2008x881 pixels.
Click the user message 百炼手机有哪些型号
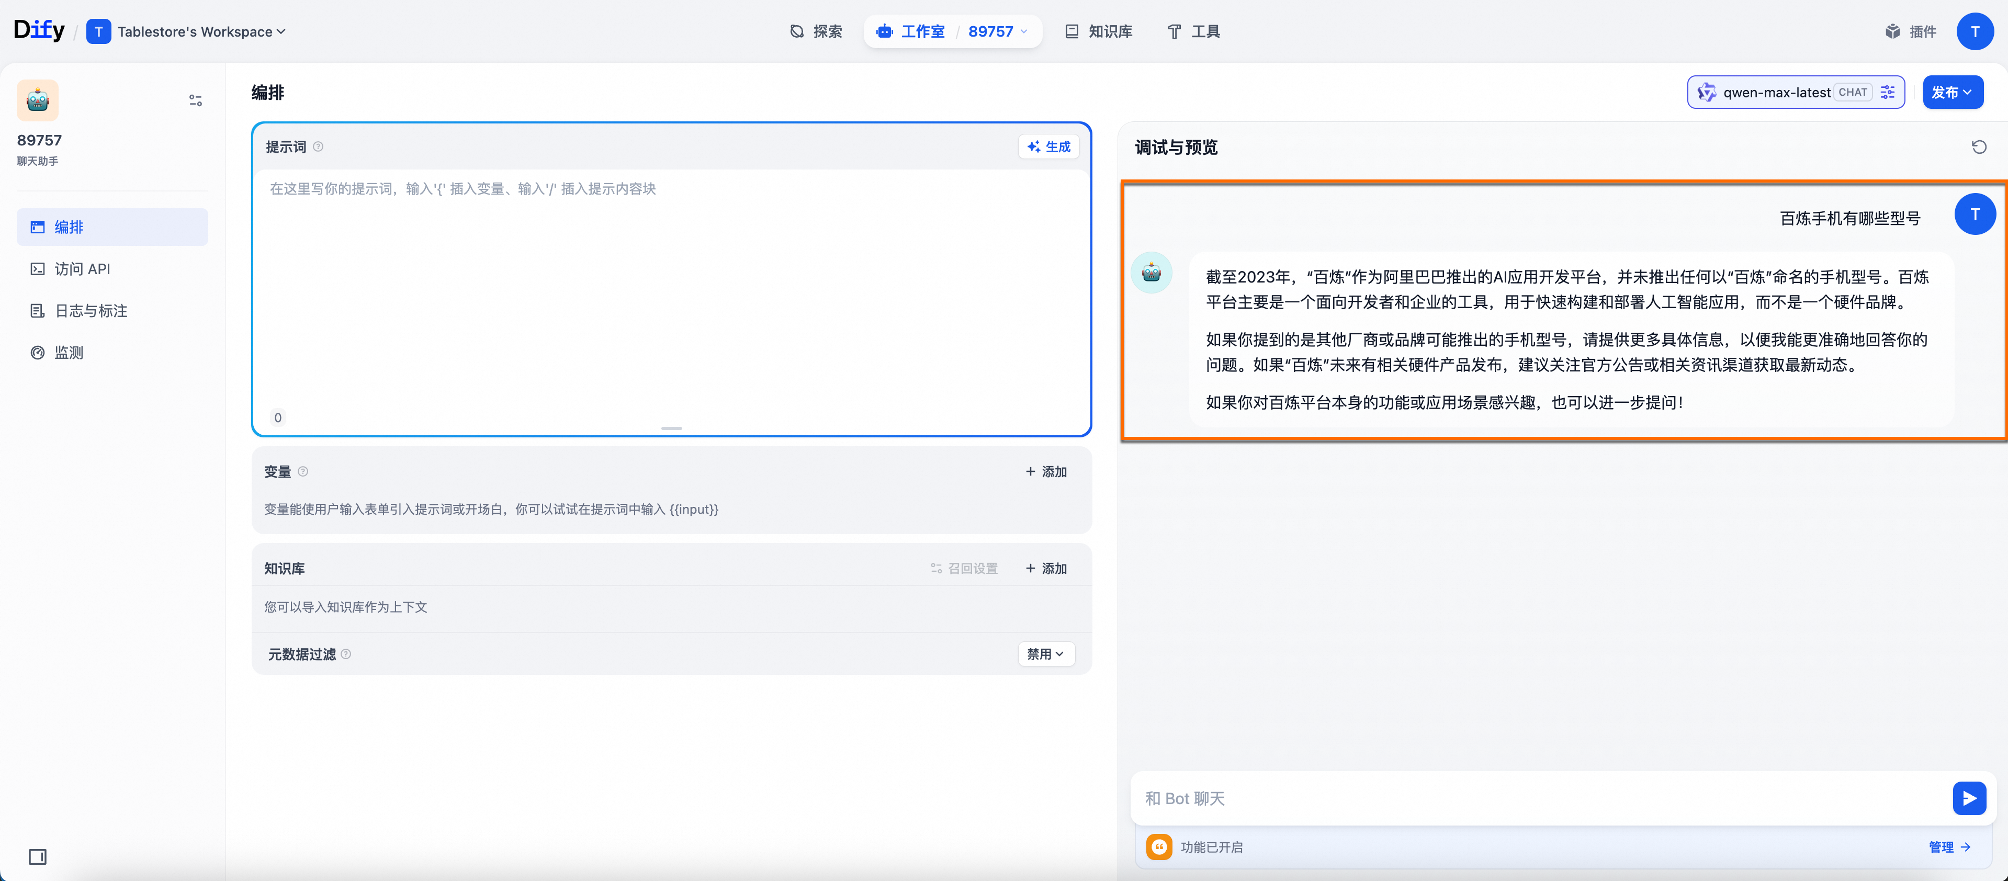pos(1850,218)
